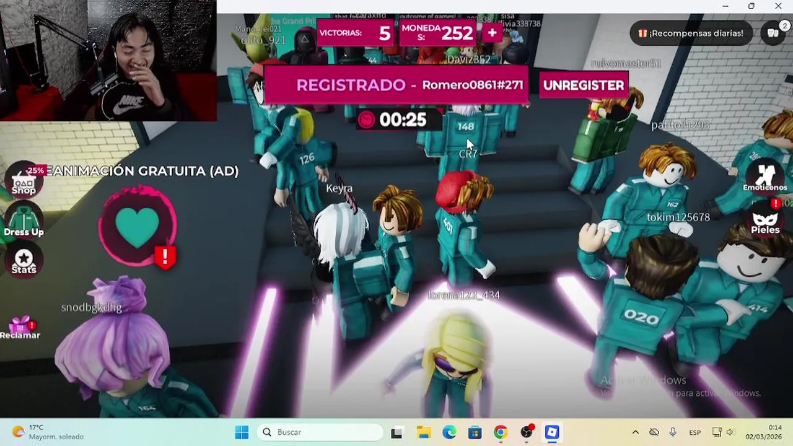Viewport: 793px width, 446px height.
Task: Click the microphone tray icon
Action: 673,432
